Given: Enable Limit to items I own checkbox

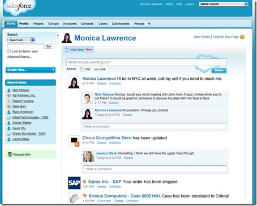Looking at the screenshot, I should click(x=9, y=51).
